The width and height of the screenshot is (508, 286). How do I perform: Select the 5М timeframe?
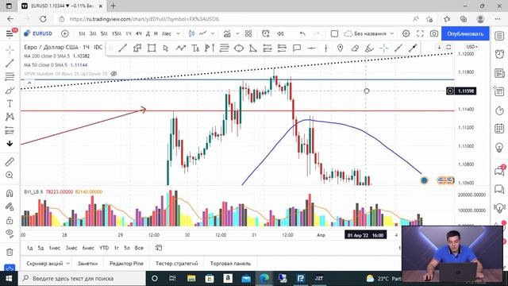click(x=104, y=33)
